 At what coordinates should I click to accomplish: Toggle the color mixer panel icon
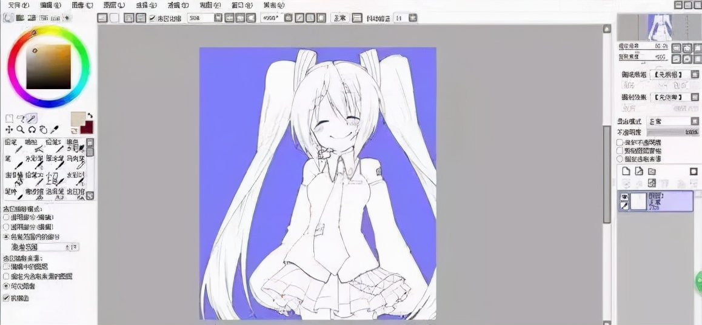click(44, 18)
